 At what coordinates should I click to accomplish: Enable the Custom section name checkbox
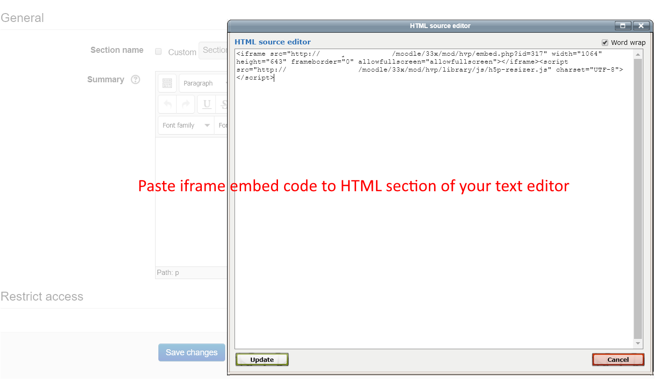coord(158,51)
